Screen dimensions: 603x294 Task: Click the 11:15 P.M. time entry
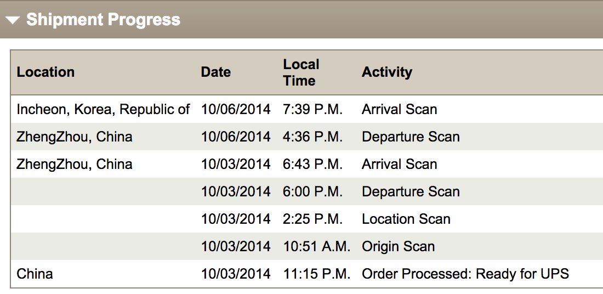316,274
